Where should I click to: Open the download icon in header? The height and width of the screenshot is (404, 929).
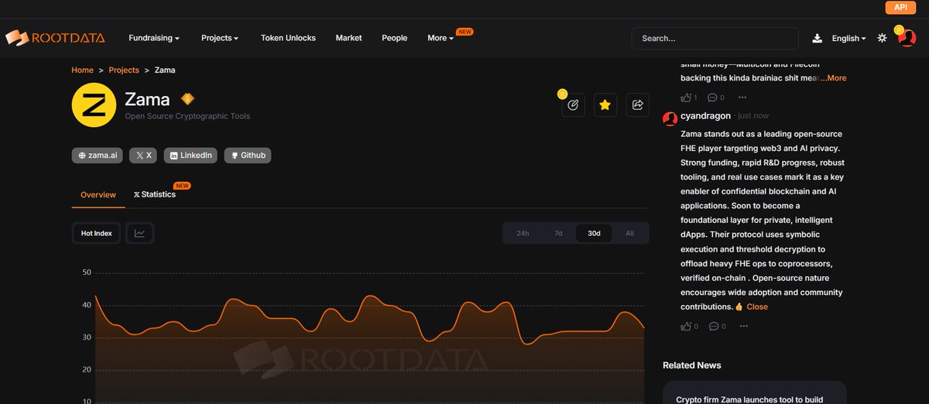pyautogui.click(x=817, y=38)
